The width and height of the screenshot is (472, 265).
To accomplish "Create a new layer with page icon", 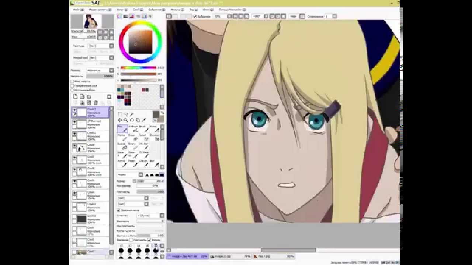I will [75, 96].
